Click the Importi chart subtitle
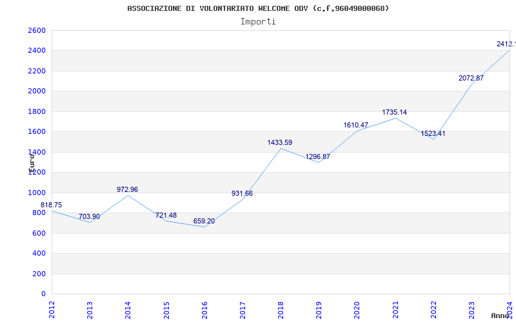The width and height of the screenshot is (516, 322). pos(258,22)
